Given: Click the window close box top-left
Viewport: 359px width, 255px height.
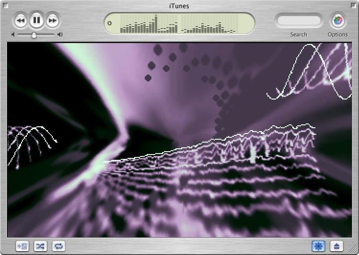Looking at the screenshot, I should click(x=5, y=5).
